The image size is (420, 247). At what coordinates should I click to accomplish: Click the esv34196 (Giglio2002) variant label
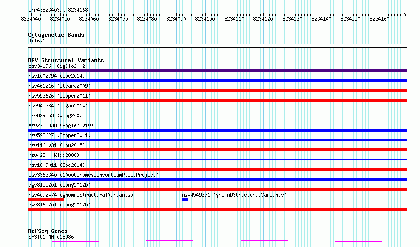[58, 66]
